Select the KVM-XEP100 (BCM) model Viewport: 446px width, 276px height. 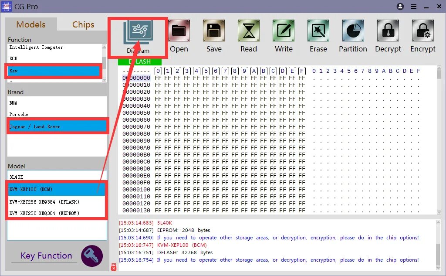tap(56, 189)
